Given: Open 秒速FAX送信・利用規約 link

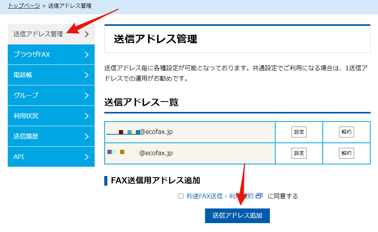Looking at the screenshot, I should tap(220, 196).
